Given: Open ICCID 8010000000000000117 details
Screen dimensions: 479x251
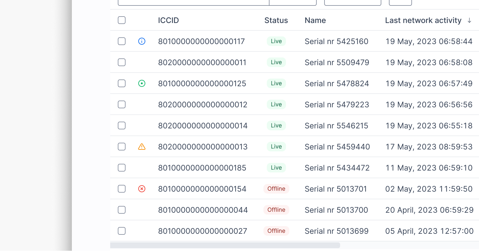Looking at the screenshot, I should click(x=201, y=41).
